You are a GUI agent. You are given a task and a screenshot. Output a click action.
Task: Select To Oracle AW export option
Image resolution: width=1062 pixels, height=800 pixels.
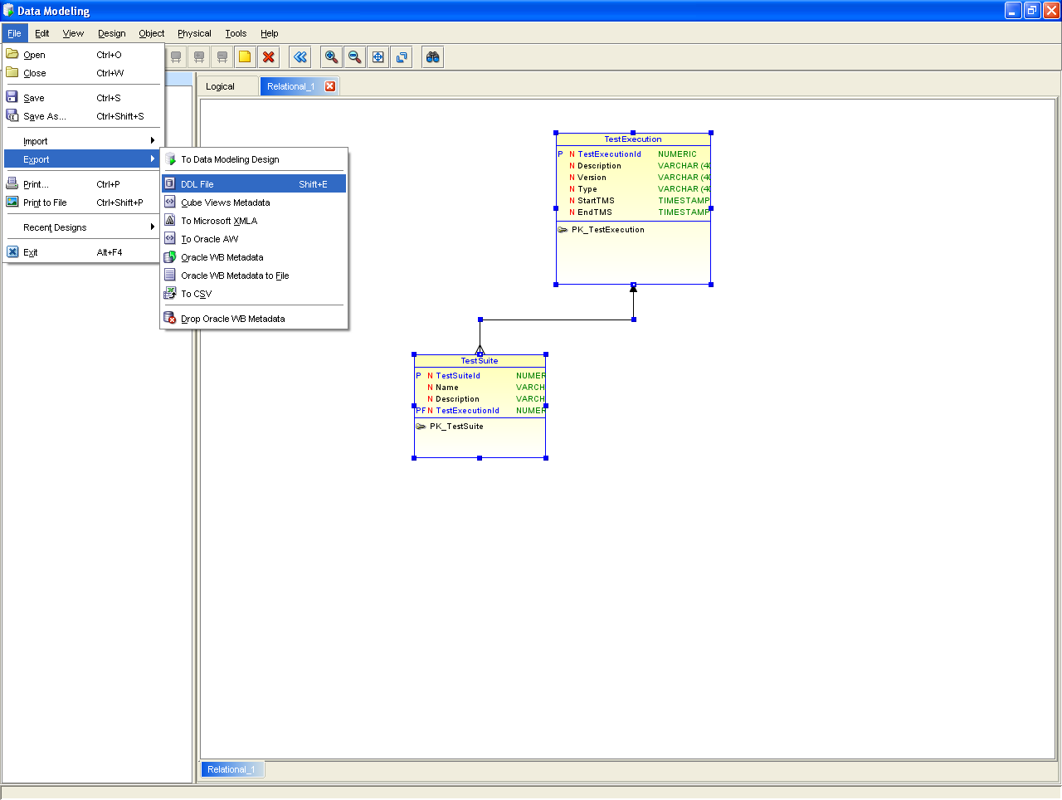[x=254, y=239]
